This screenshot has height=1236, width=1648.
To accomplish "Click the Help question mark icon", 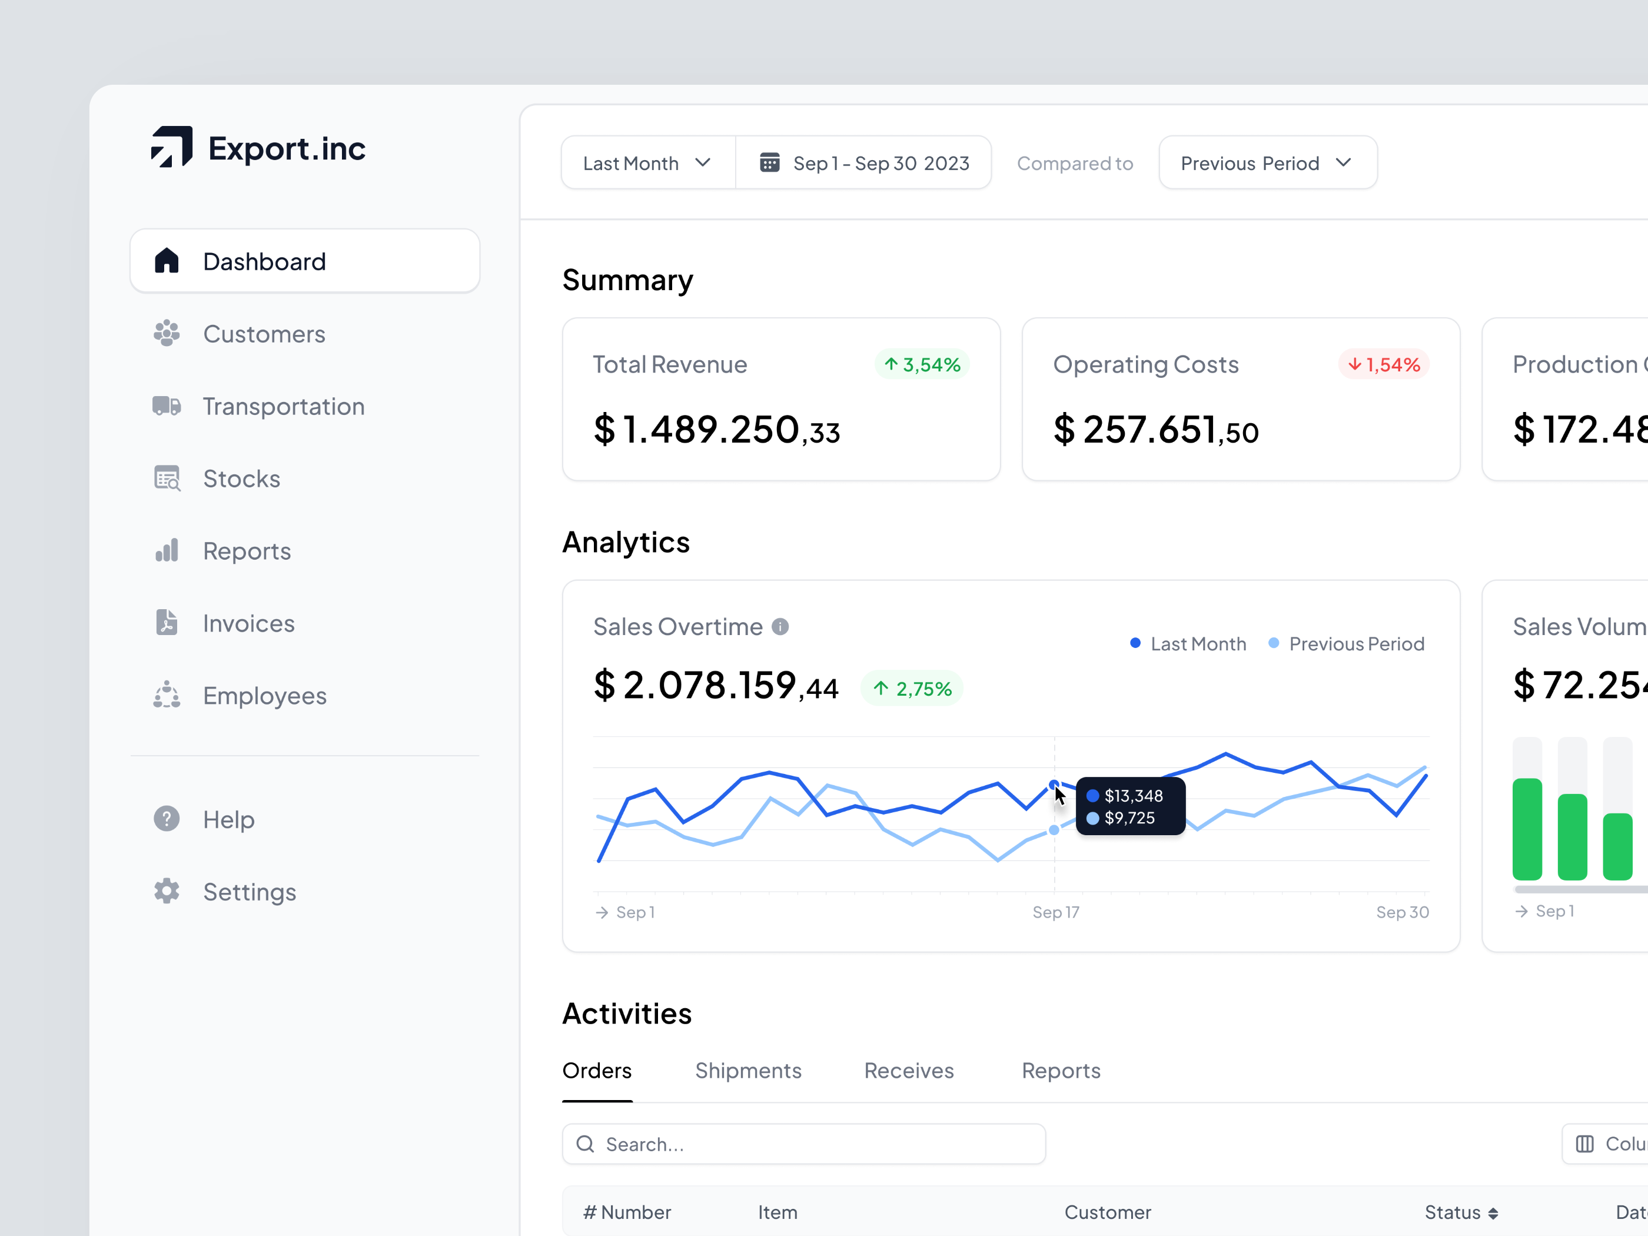I will [x=165, y=818].
